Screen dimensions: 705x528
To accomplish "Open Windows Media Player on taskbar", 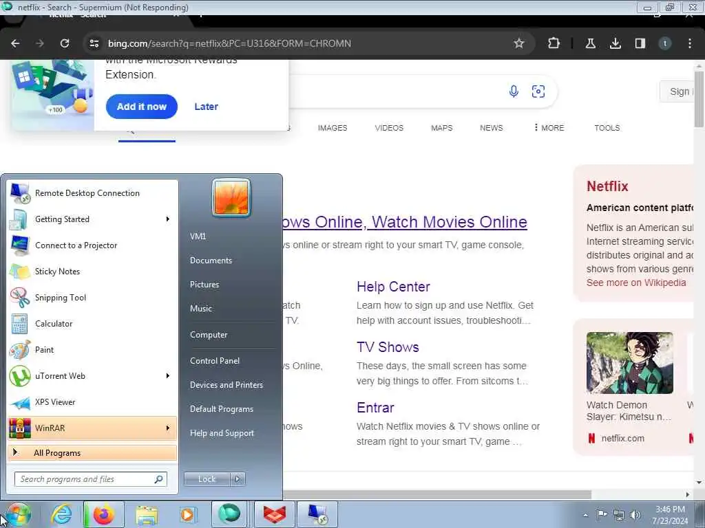I will pyautogui.click(x=187, y=514).
